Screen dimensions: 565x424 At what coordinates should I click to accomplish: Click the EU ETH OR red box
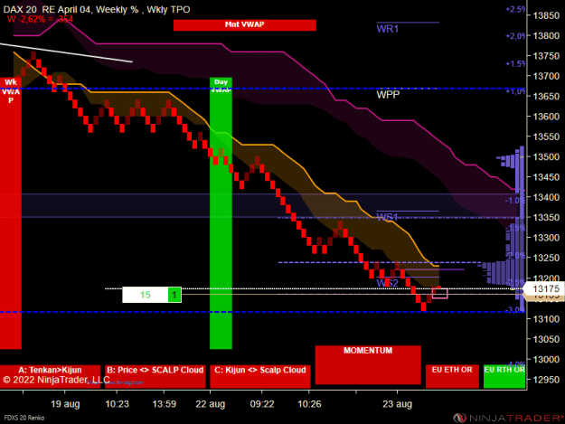(x=452, y=376)
